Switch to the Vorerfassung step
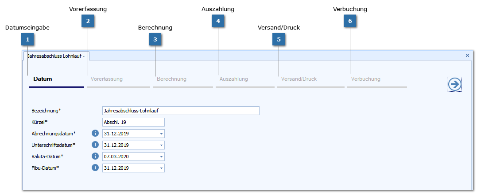 coord(107,79)
